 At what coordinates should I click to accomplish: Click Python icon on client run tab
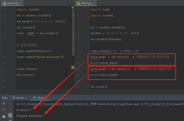[x=34, y=97]
